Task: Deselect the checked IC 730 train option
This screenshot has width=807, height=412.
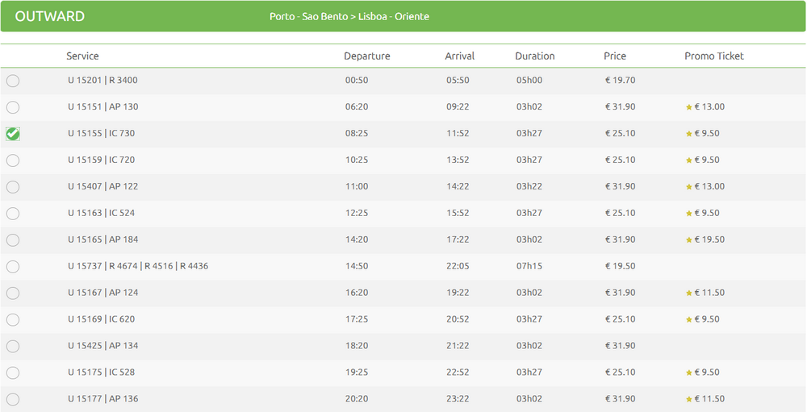Action: 13,134
